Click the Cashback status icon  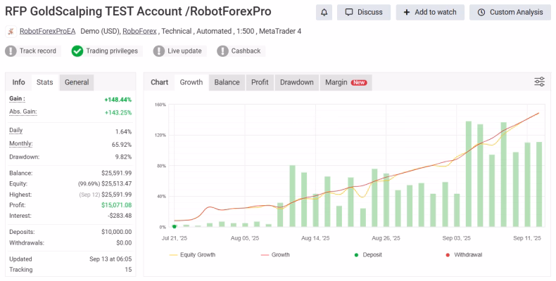(222, 51)
